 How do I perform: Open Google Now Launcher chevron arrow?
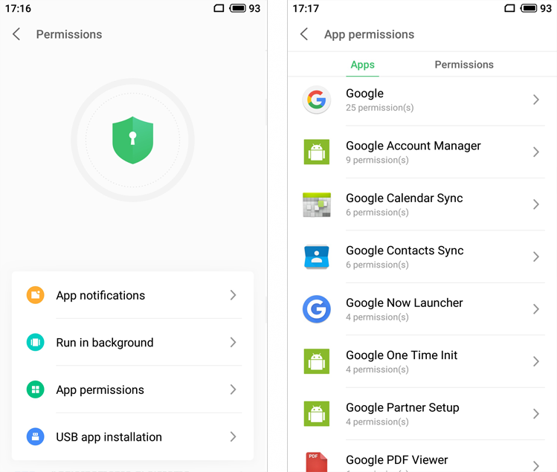tap(536, 309)
